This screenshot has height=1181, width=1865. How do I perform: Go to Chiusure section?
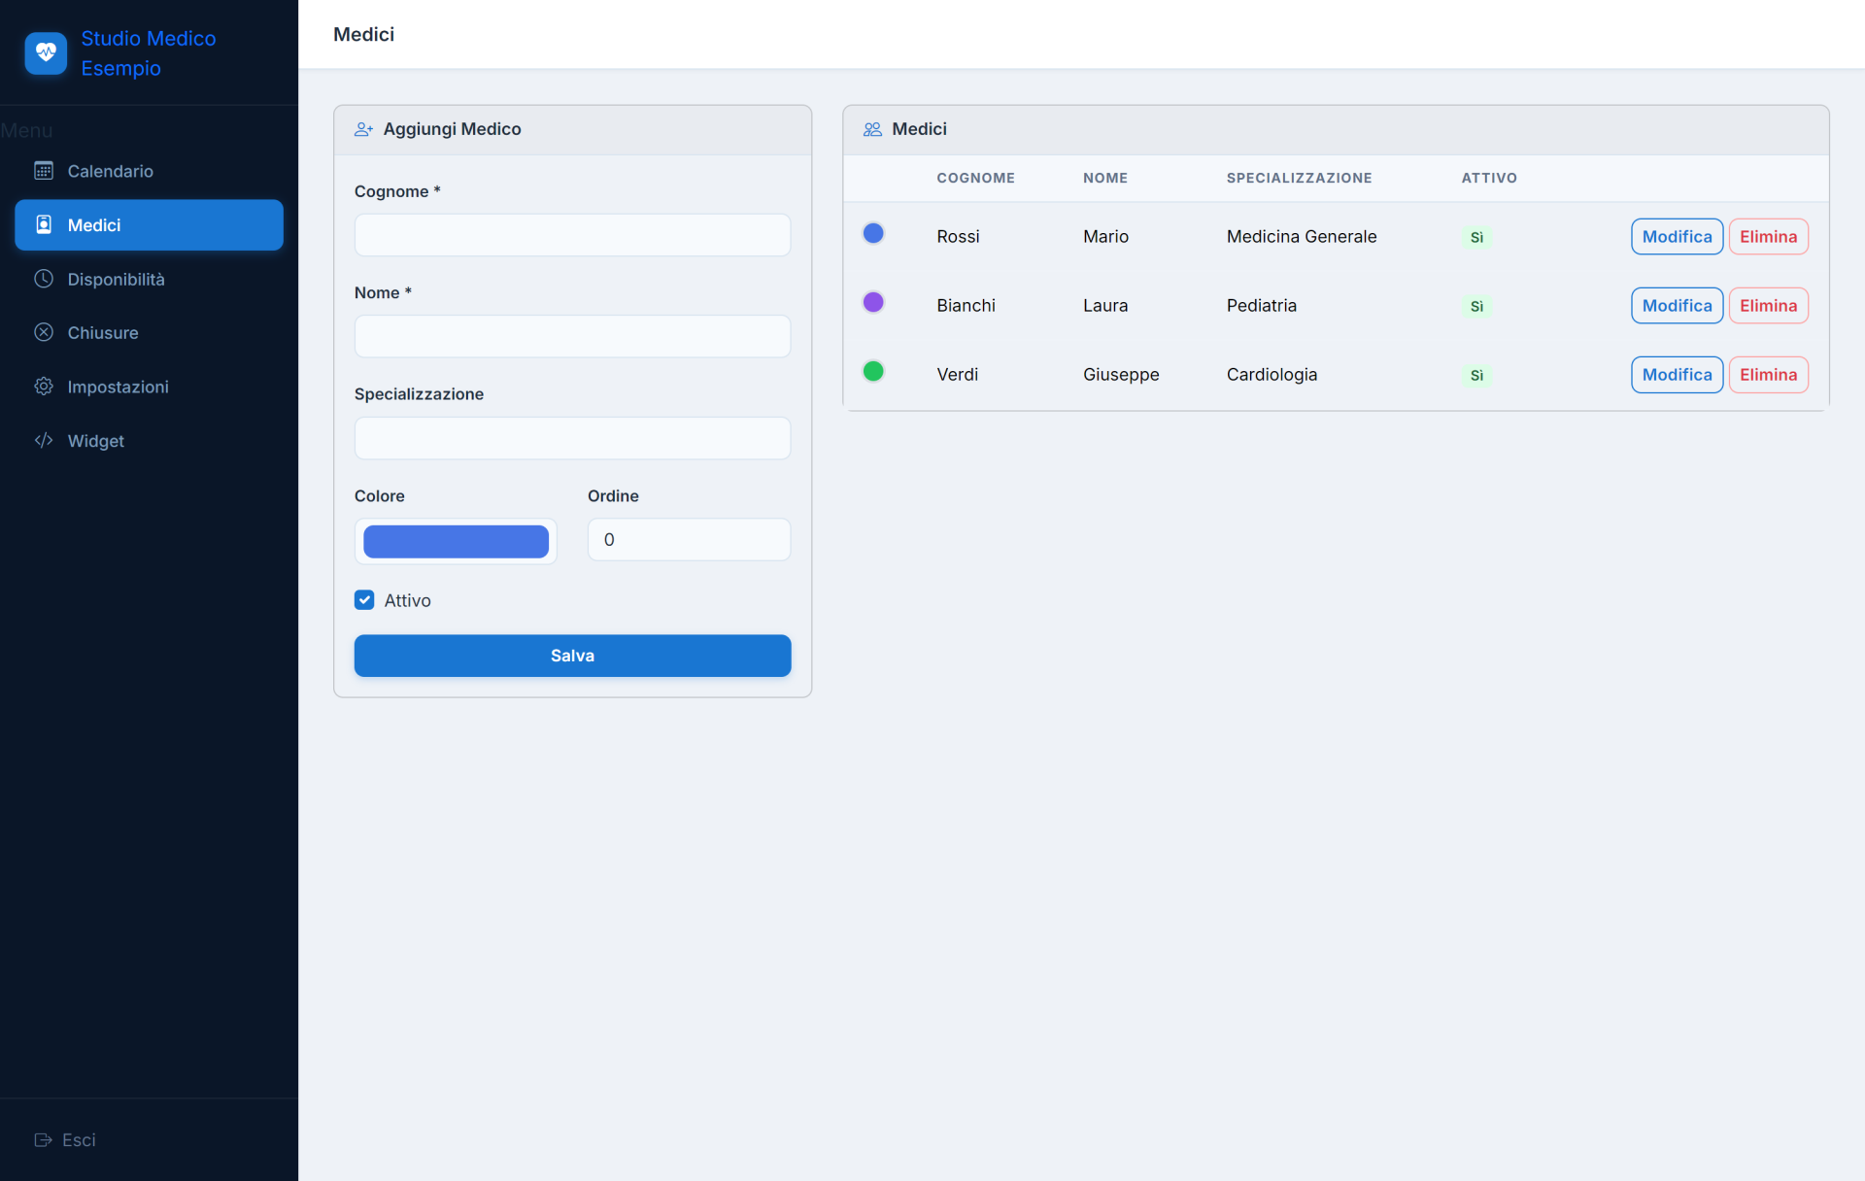(149, 332)
